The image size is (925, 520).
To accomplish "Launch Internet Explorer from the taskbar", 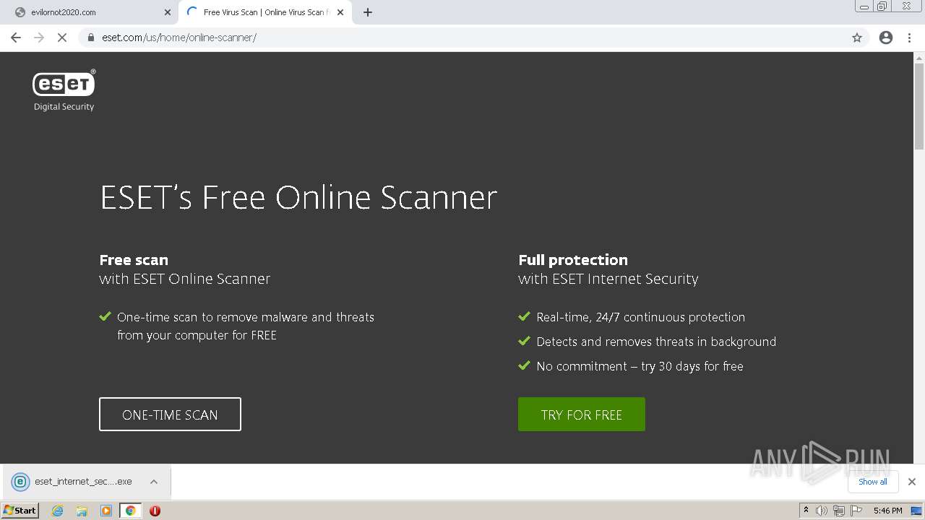I will coord(57,511).
